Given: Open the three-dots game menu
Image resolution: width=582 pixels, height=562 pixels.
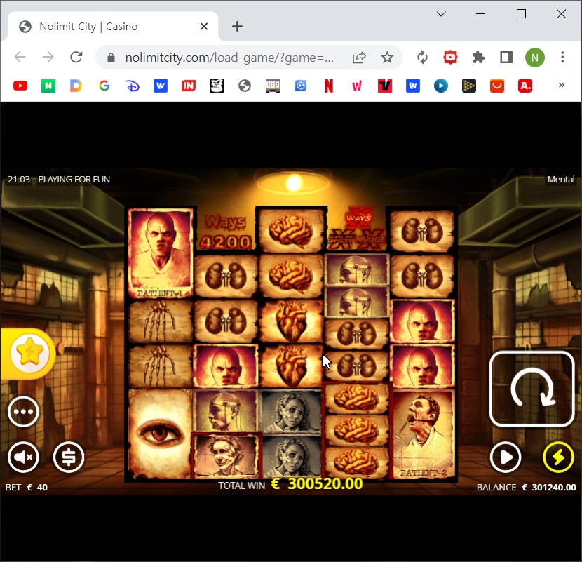Looking at the screenshot, I should click(23, 412).
